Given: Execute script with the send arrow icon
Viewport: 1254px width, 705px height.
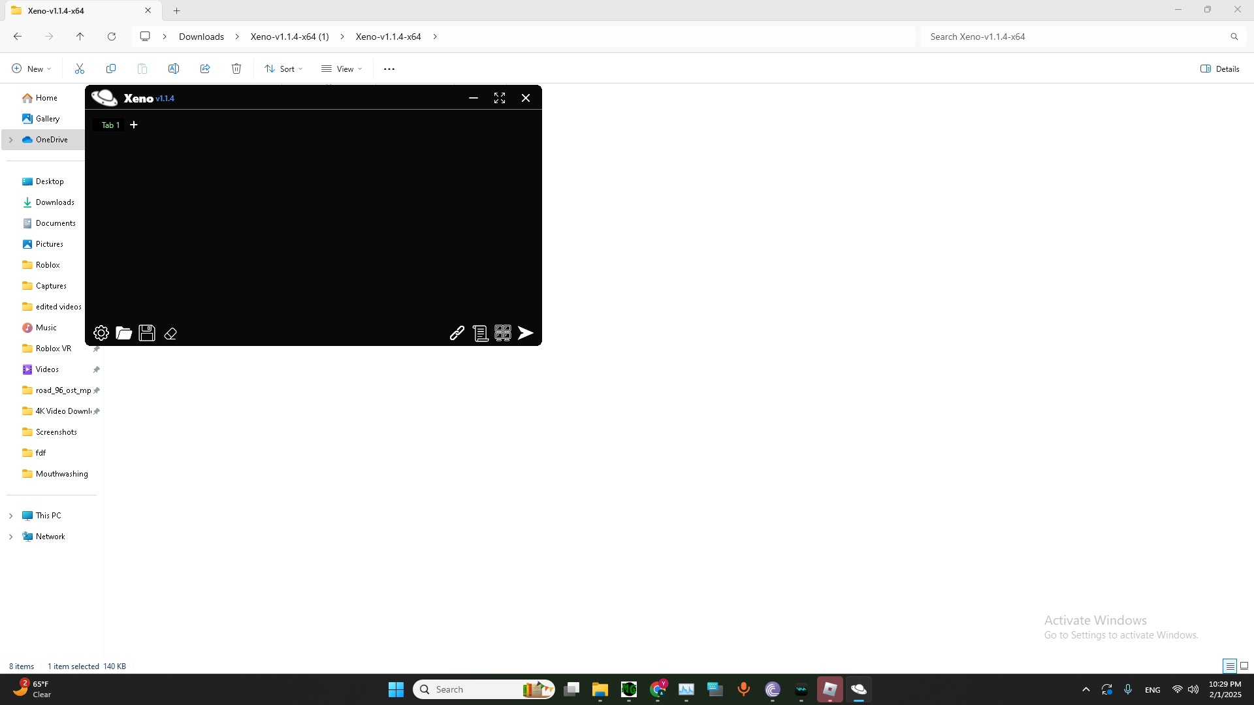Looking at the screenshot, I should pos(526,333).
